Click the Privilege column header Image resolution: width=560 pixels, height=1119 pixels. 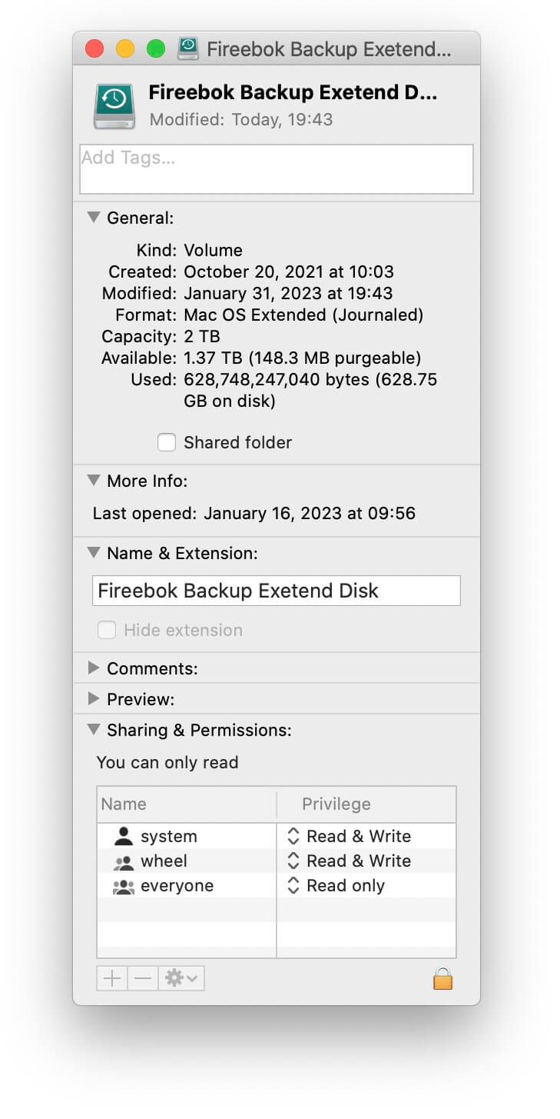point(366,804)
